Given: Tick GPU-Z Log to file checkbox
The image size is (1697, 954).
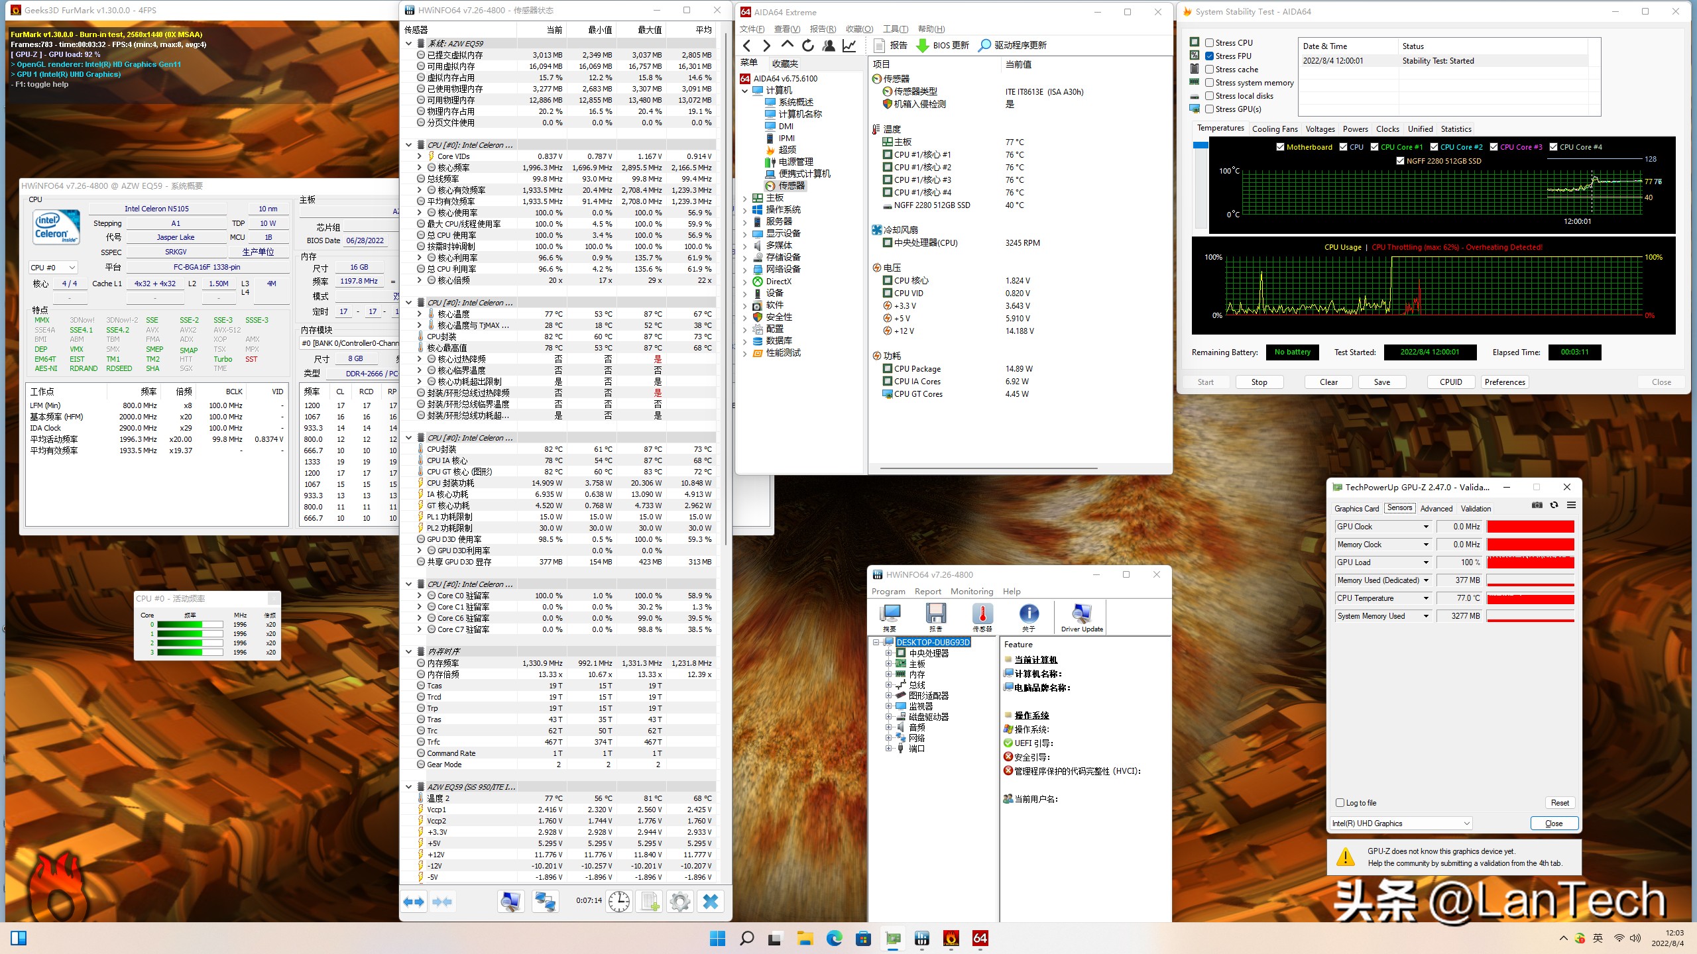Looking at the screenshot, I should point(1340,802).
